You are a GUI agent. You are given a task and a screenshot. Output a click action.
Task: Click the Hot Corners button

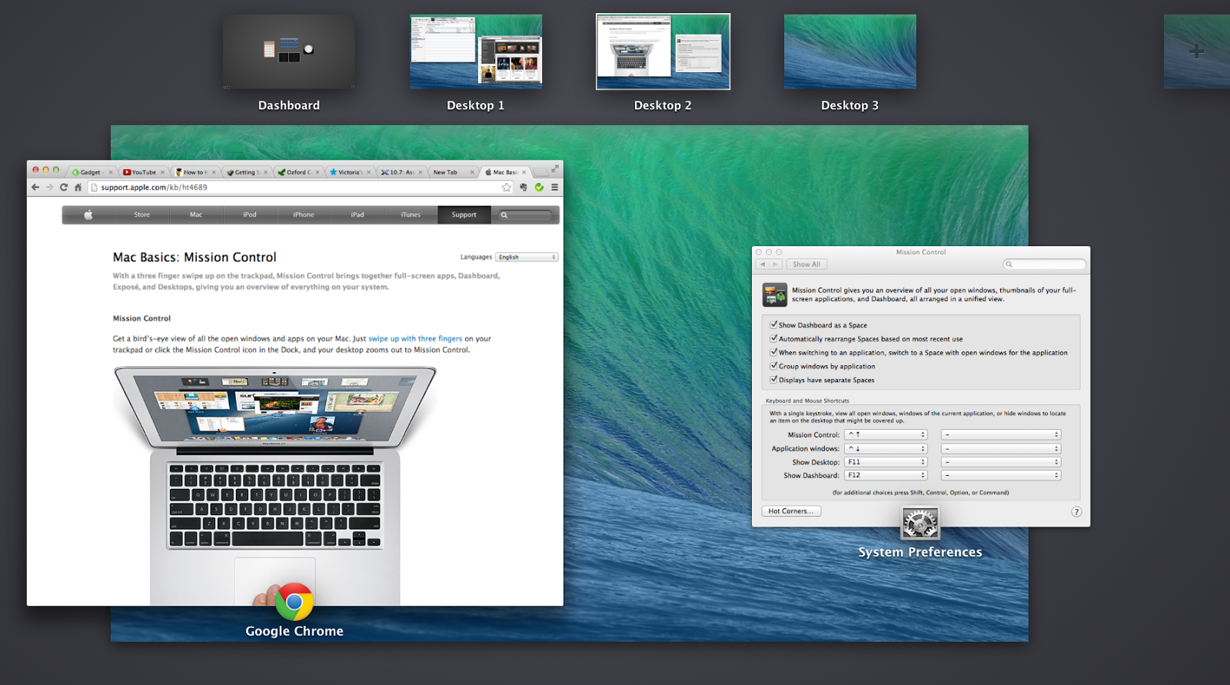pyautogui.click(x=791, y=511)
